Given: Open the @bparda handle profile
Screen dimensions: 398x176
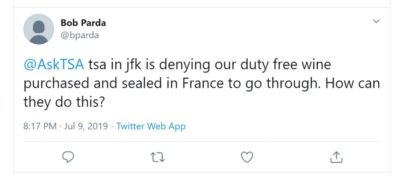Looking at the screenshot, I should point(79,35).
